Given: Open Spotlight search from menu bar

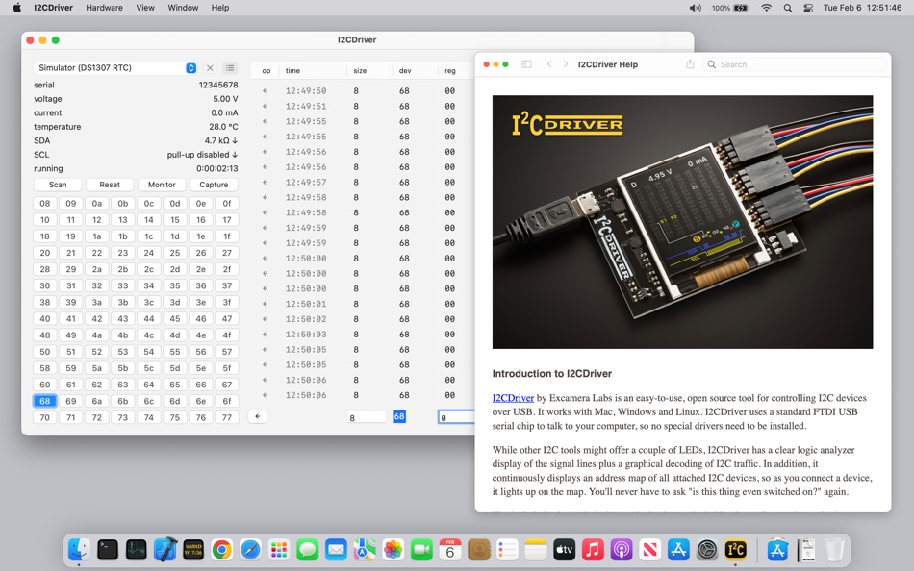Looking at the screenshot, I should point(788,8).
